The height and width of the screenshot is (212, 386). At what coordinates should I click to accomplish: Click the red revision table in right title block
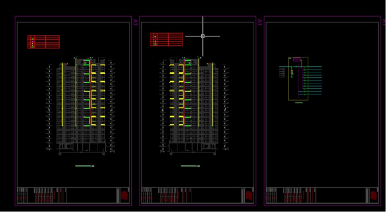293,198
